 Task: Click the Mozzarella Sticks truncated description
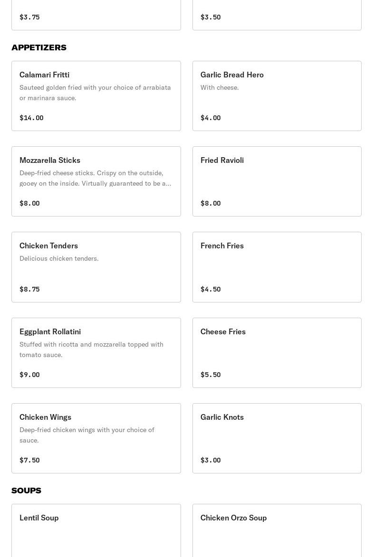coord(95,178)
